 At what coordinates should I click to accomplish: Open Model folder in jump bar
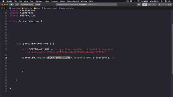(x=37, y=8)
